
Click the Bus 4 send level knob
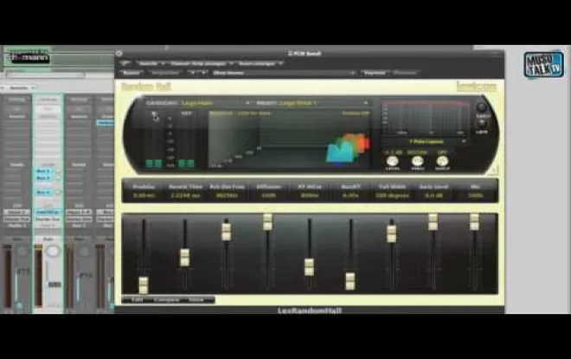click(x=58, y=192)
